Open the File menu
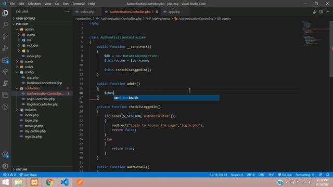 click(x=12, y=4)
